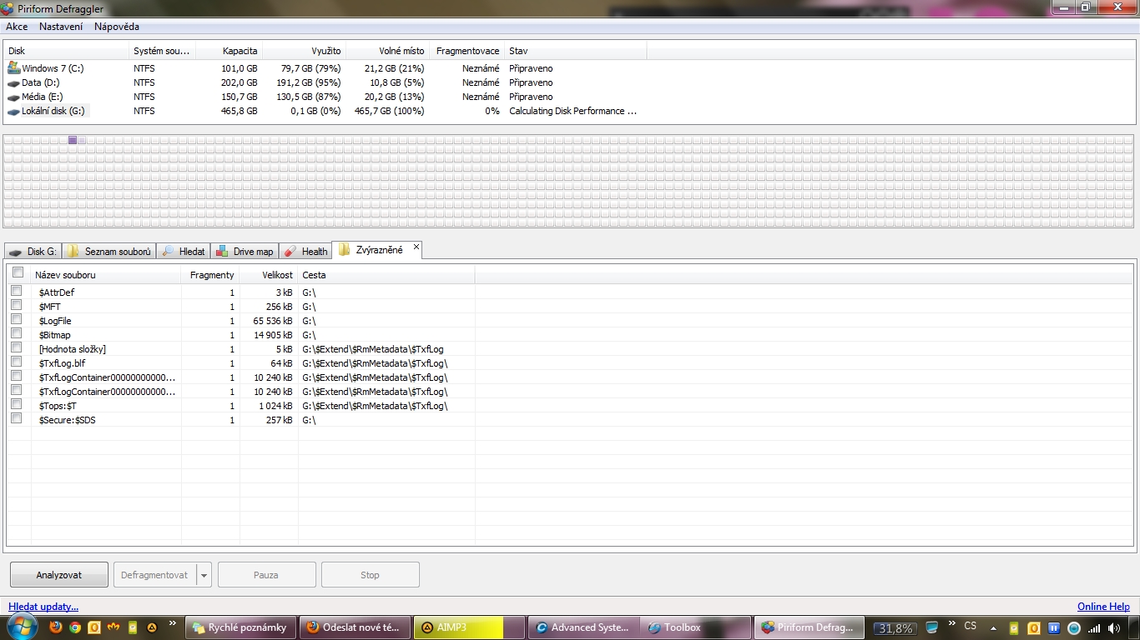Click the Piriform Defraggler title bar icon
The width and height of the screenshot is (1140, 640).
[8, 8]
